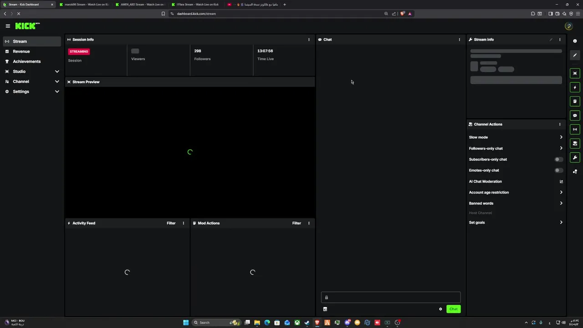
Task: Toggle channel actions widget icon in sidebar
Action: [x=575, y=143]
